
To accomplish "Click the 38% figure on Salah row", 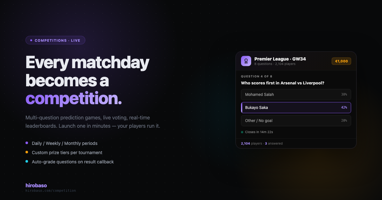I will (x=344, y=95).
